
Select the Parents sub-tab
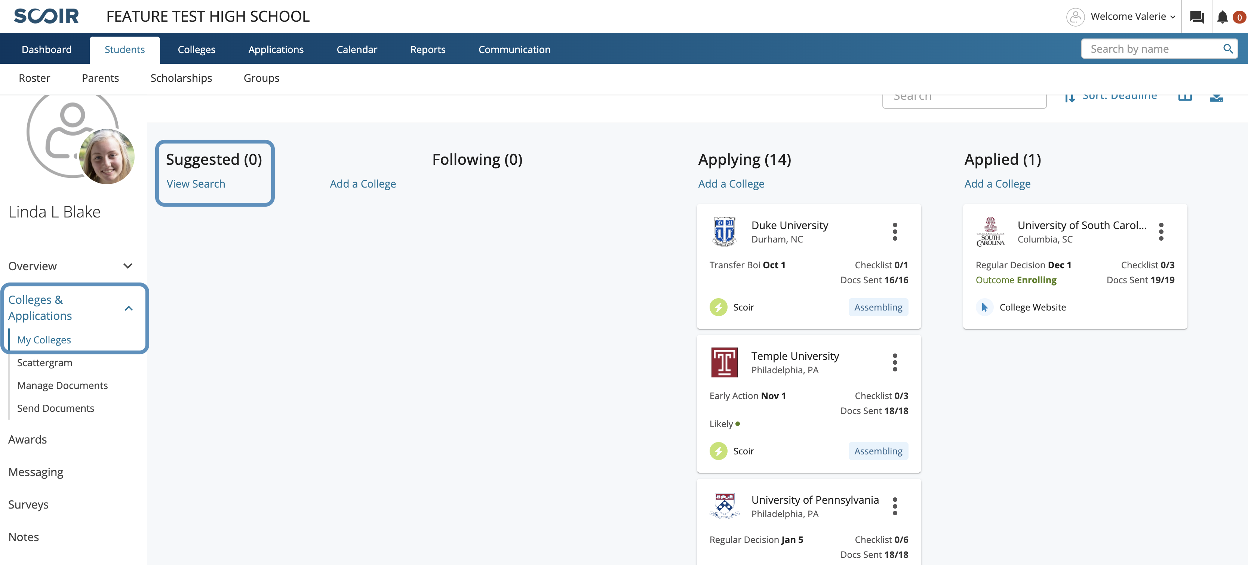pos(100,78)
